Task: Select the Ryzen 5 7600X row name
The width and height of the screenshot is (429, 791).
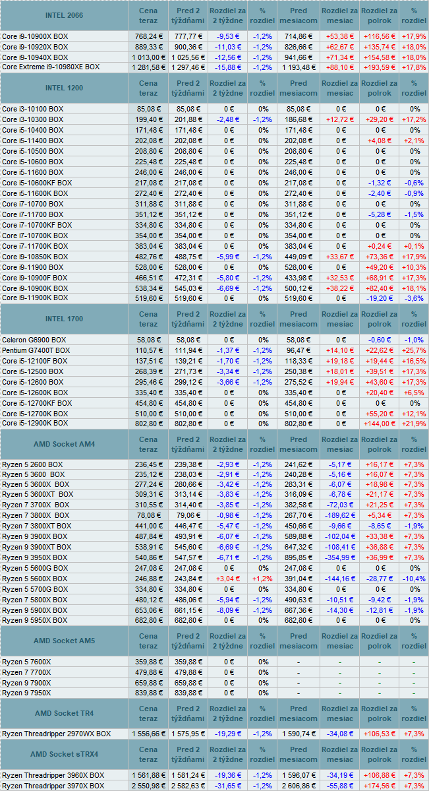Action: (27, 662)
